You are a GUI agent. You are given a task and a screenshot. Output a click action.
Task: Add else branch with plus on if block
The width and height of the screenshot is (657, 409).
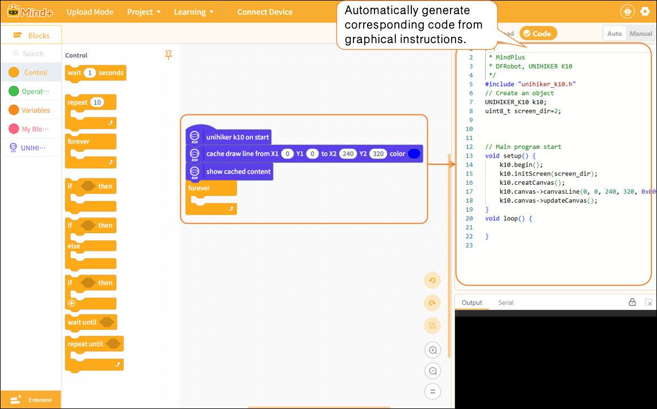71,303
